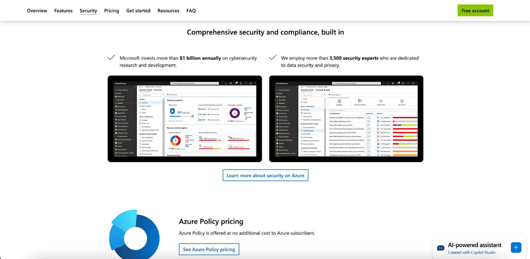Open the Resources nav item
The image size is (530, 259).
coord(168,11)
